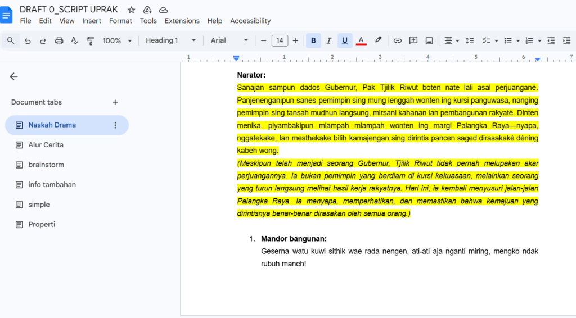Viewport: 576px width, 318px height.
Task: Collapse the tabs panel with back arrow
Action: (x=14, y=77)
